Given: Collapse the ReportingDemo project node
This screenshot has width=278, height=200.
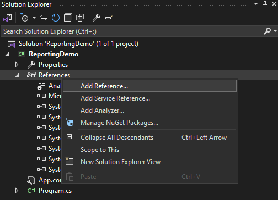Looking at the screenshot, I should pyautogui.click(x=7, y=54).
